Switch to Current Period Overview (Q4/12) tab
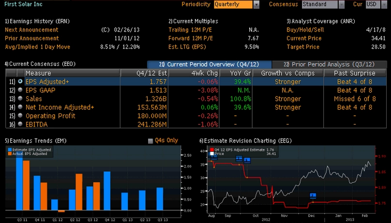The image size is (391, 223). pyautogui.click(x=209, y=64)
